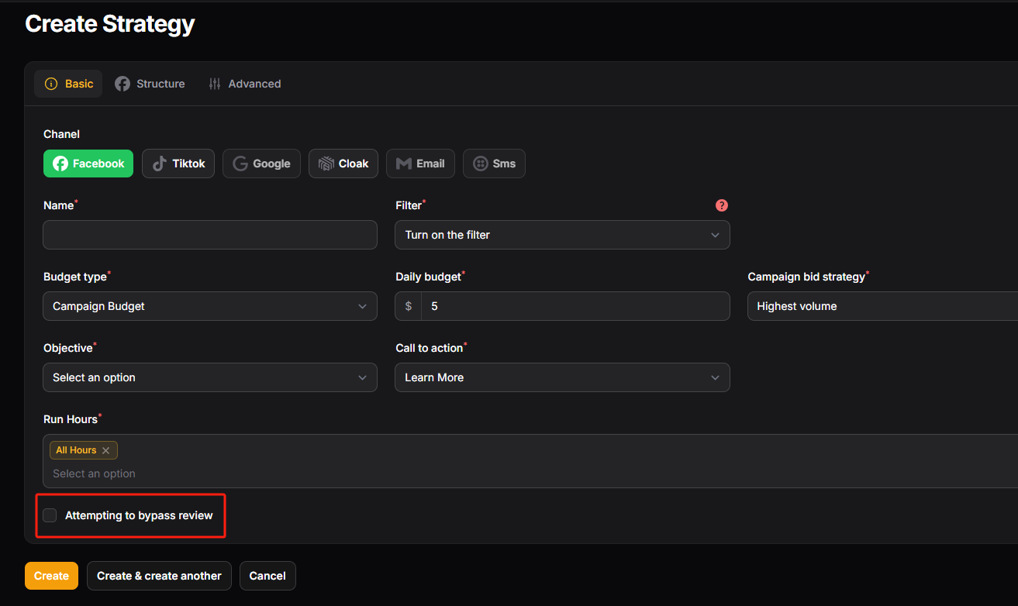Open the Filter dropdown
This screenshot has height=606, width=1018.
coord(562,235)
